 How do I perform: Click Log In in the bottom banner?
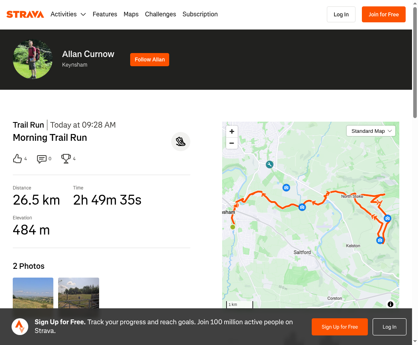[x=389, y=327]
